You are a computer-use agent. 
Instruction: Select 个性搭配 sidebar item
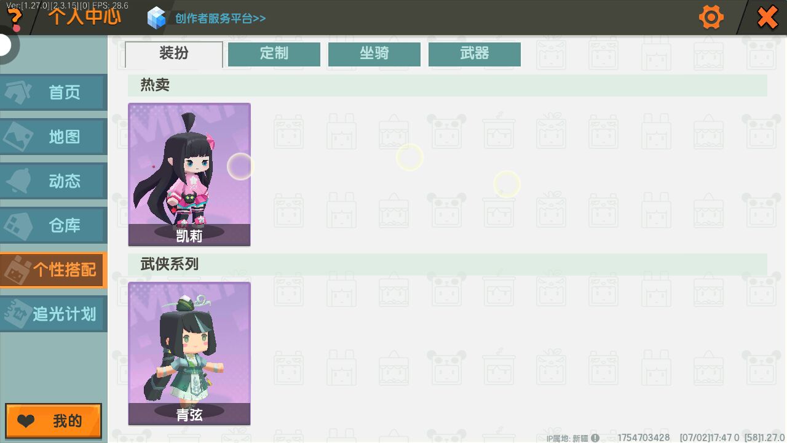pos(53,269)
